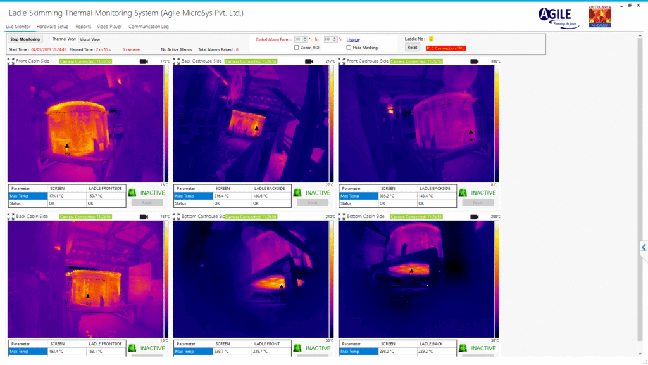Toggle the Hide Masking checkbox
This screenshot has height=365, width=648.
click(x=349, y=48)
